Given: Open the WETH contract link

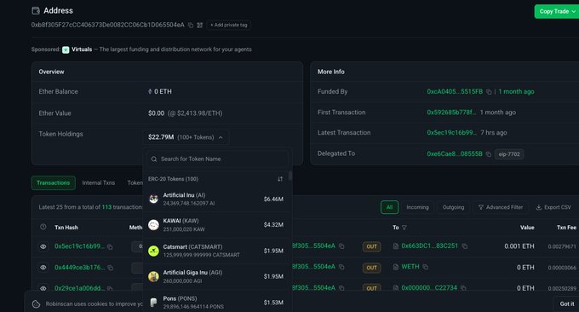Looking at the screenshot, I should tap(410, 267).
